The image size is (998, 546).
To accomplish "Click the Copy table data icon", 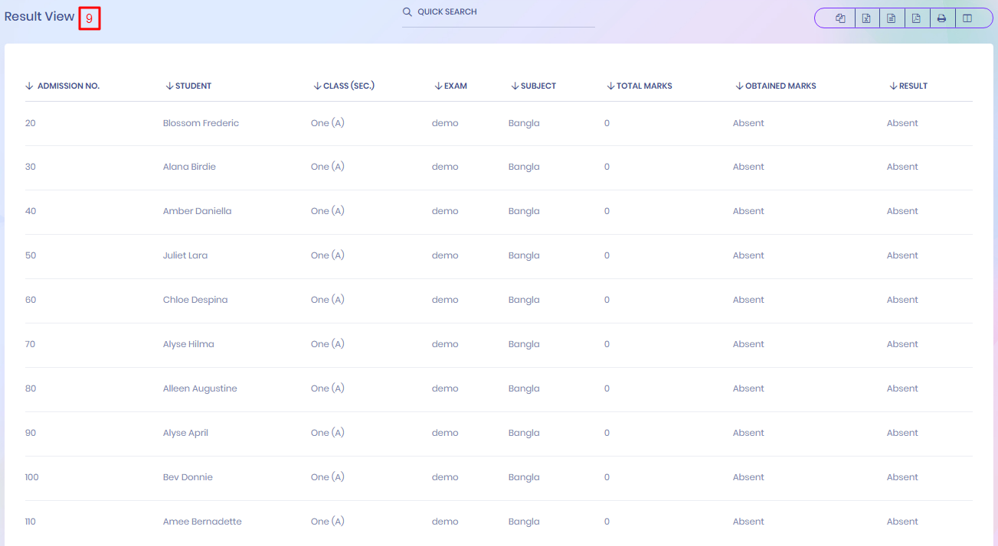I will (840, 18).
